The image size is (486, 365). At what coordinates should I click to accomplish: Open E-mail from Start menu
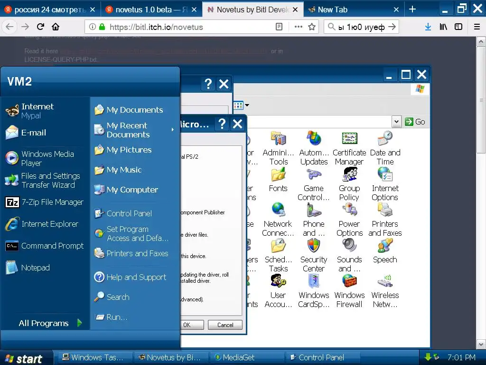click(45, 133)
